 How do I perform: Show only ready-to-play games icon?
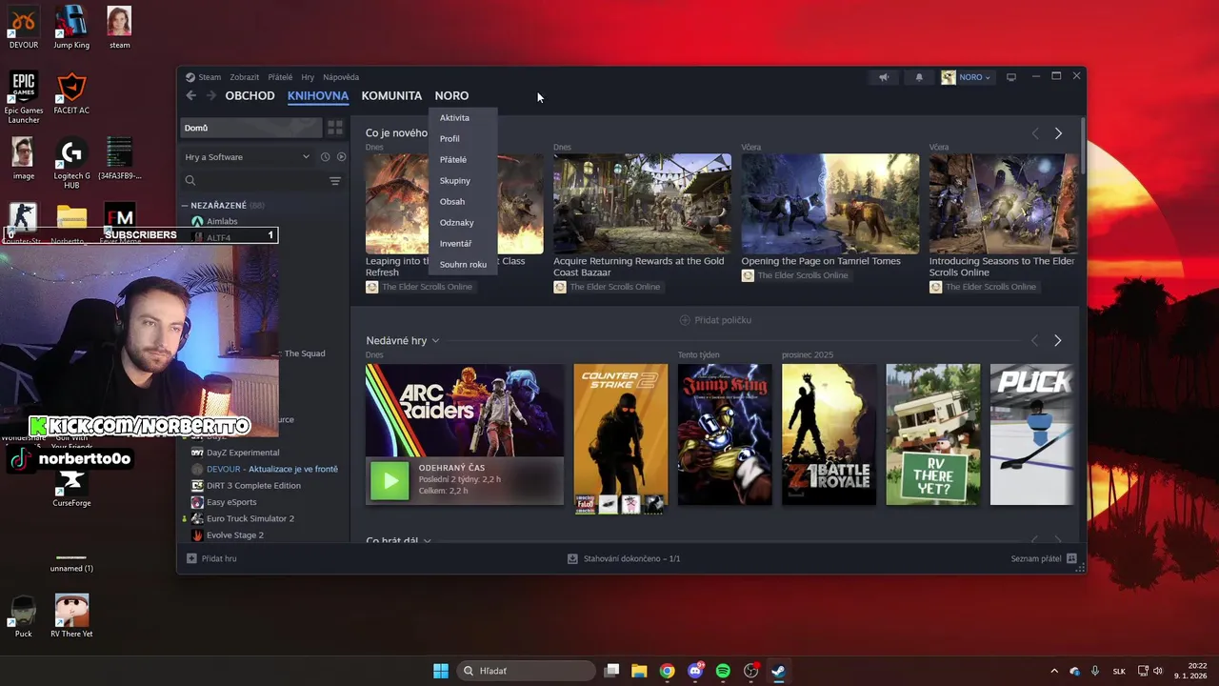pyautogui.click(x=342, y=157)
